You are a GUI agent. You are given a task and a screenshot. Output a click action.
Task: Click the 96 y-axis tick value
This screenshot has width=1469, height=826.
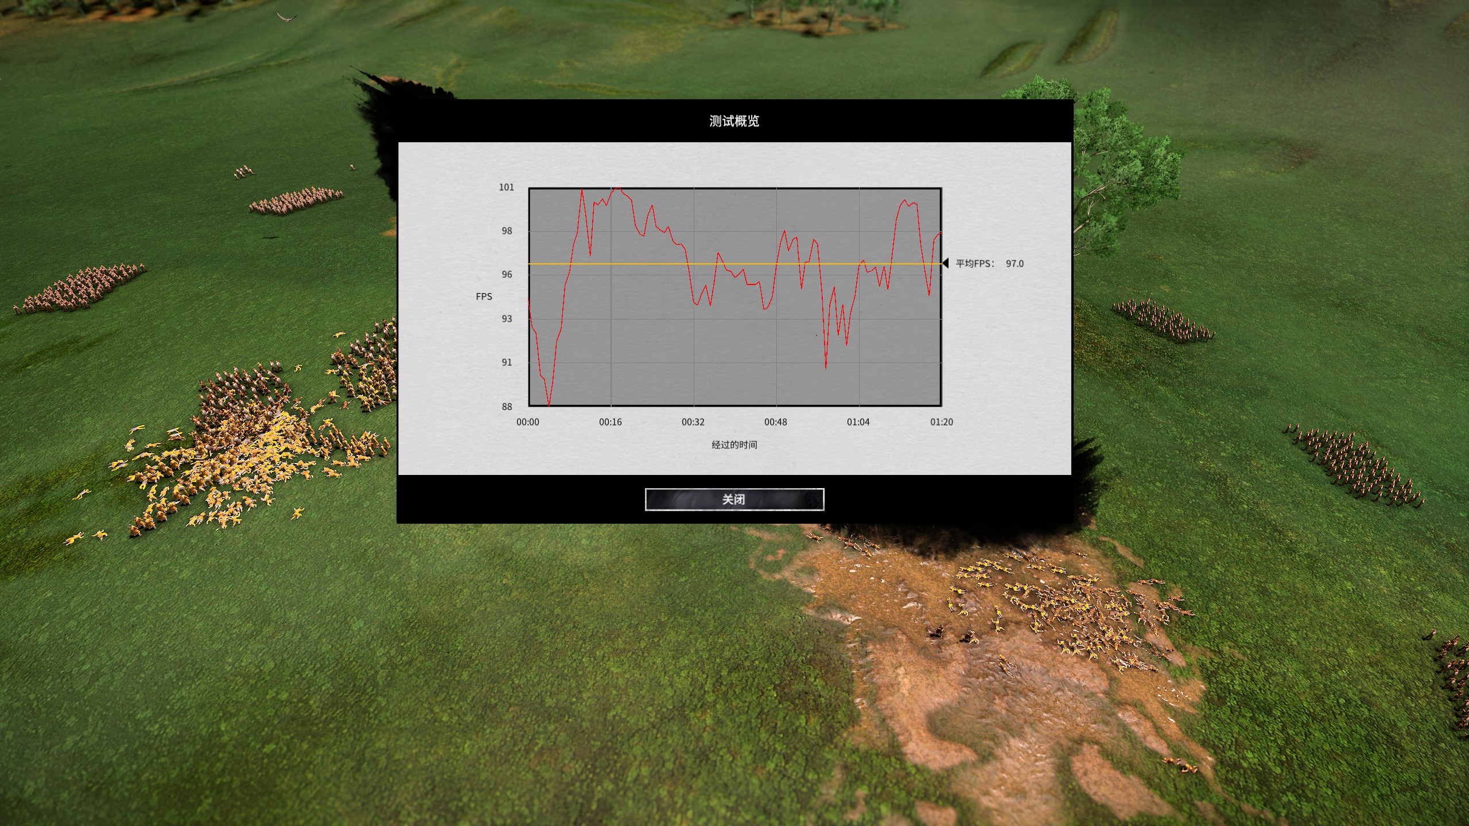click(507, 275)
